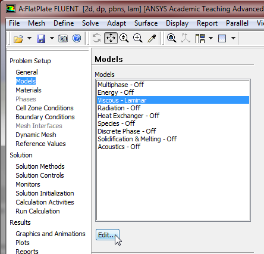This screenshot has height=254, width=264.
Task: Click the Results section heading
Action: [20, 222]
